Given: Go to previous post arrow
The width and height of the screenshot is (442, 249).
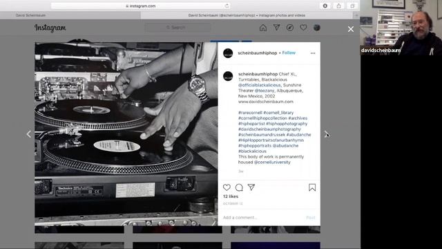Looking at the screenshot, I should click(x=29, y=134).
